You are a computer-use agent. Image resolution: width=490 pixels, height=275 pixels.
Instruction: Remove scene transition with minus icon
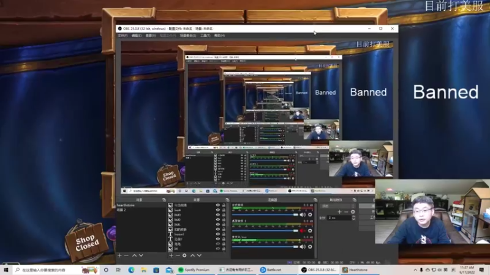[x=346, y=212]
